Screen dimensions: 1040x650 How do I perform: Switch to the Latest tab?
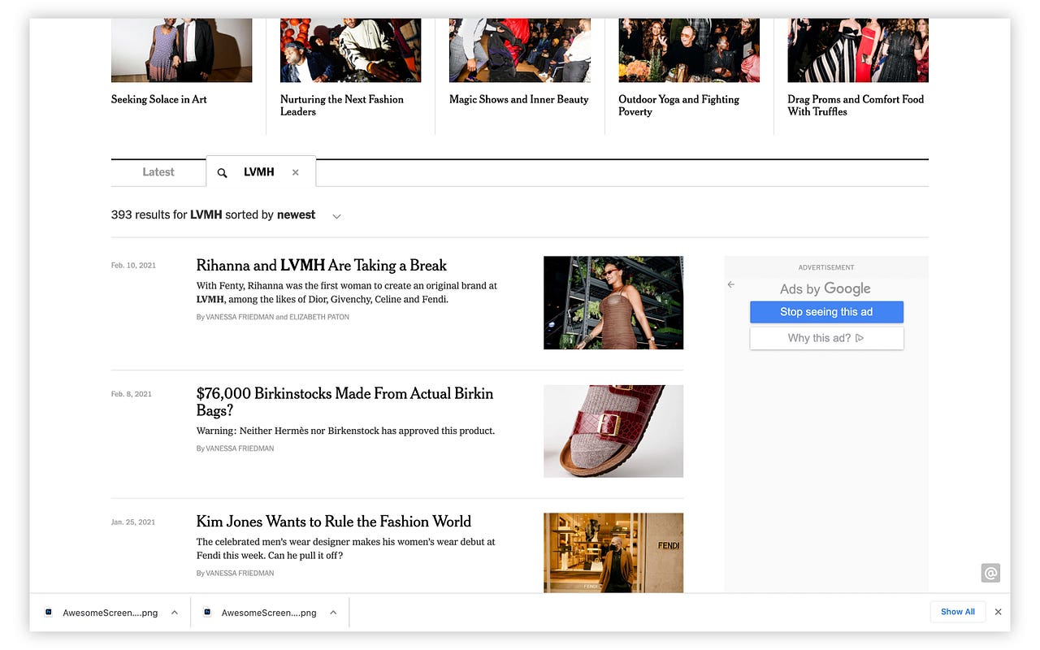pyautogui.click(x=158, y=171)
